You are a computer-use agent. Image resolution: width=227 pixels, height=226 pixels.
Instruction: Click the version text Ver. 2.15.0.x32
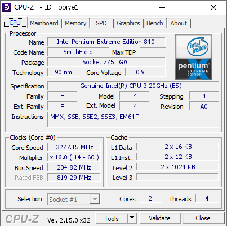point(69,220)
